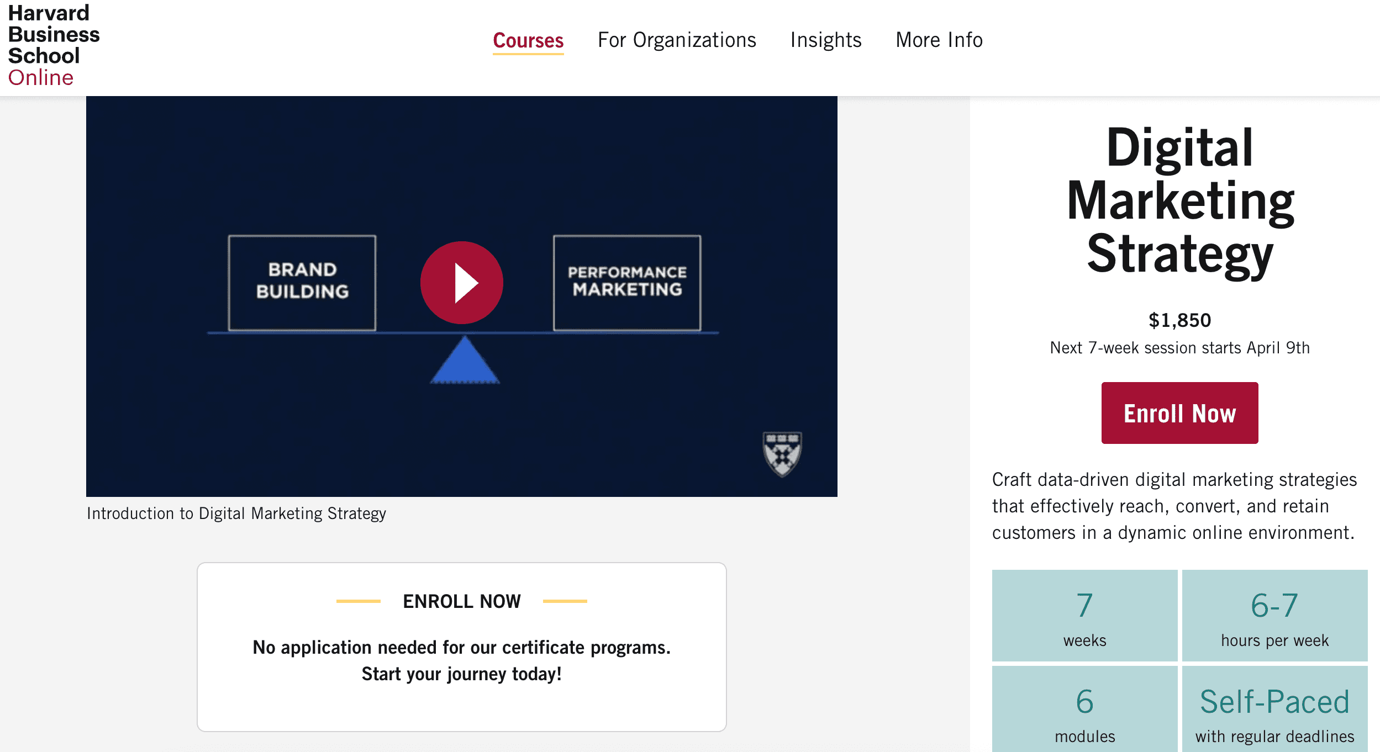Click the course description paragraph

(x=1174, y=506)
